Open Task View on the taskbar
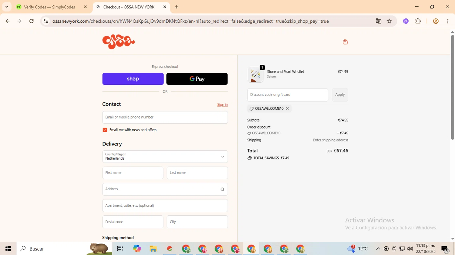Image resolution: width=455 pixels, height=255 pixels. tap(120, 249)
